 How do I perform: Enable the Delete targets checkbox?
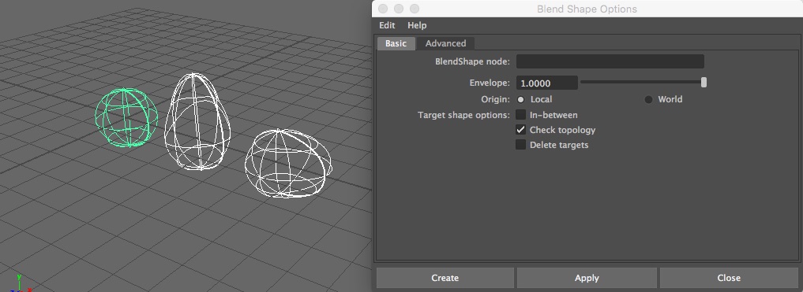(x=521, y=145)
